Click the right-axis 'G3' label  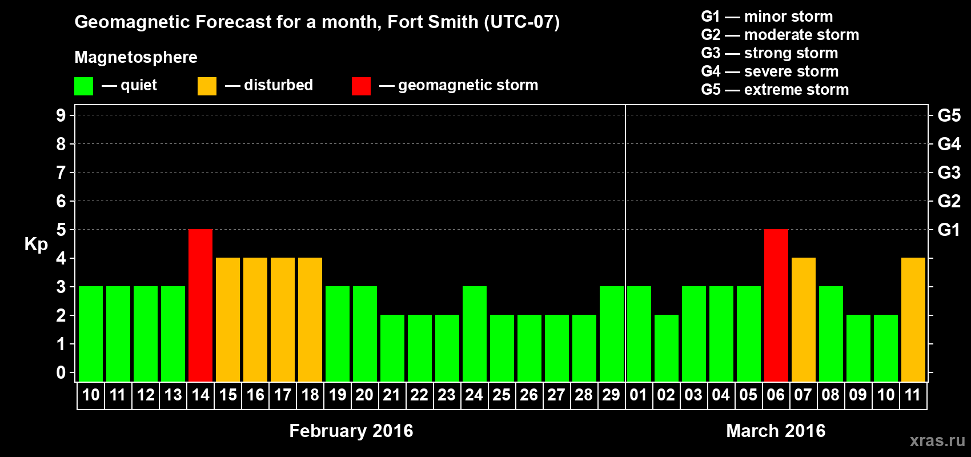949,173
